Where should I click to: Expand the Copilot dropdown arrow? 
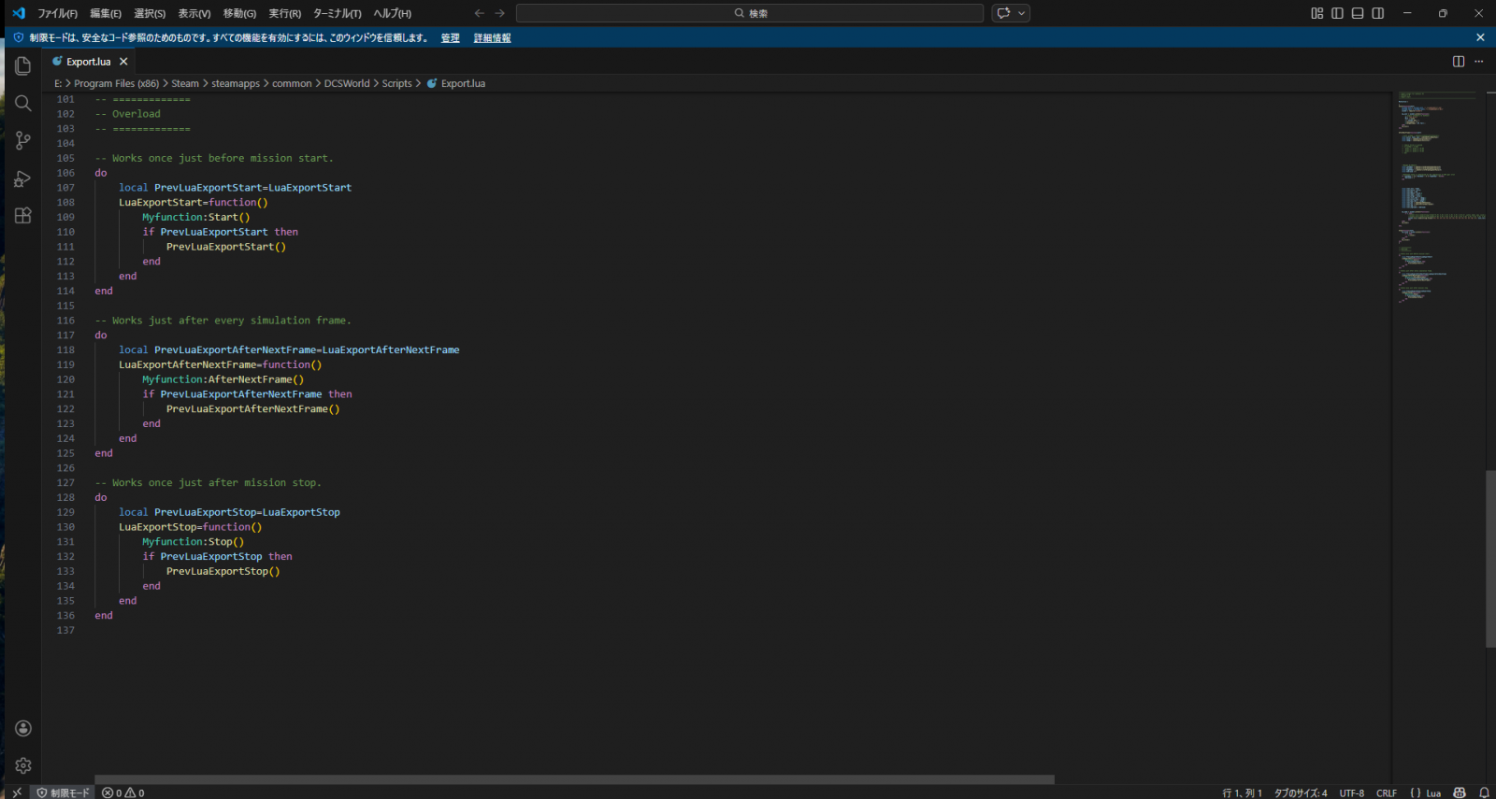(x=1022, y=13)
